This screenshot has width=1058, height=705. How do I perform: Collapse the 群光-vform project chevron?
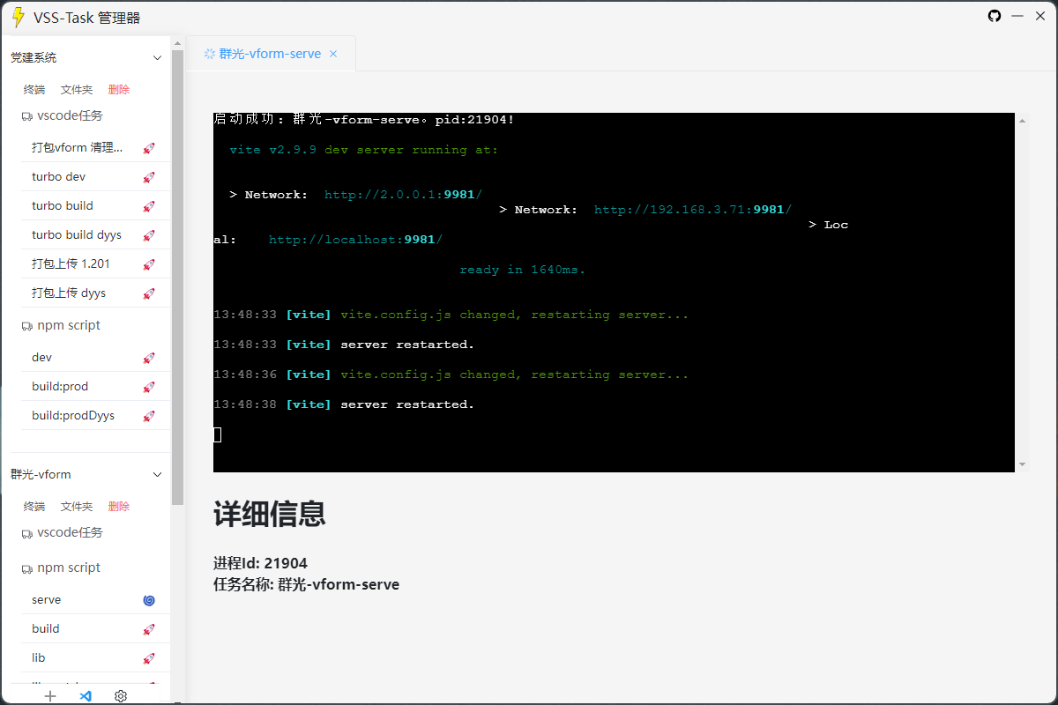158,475
